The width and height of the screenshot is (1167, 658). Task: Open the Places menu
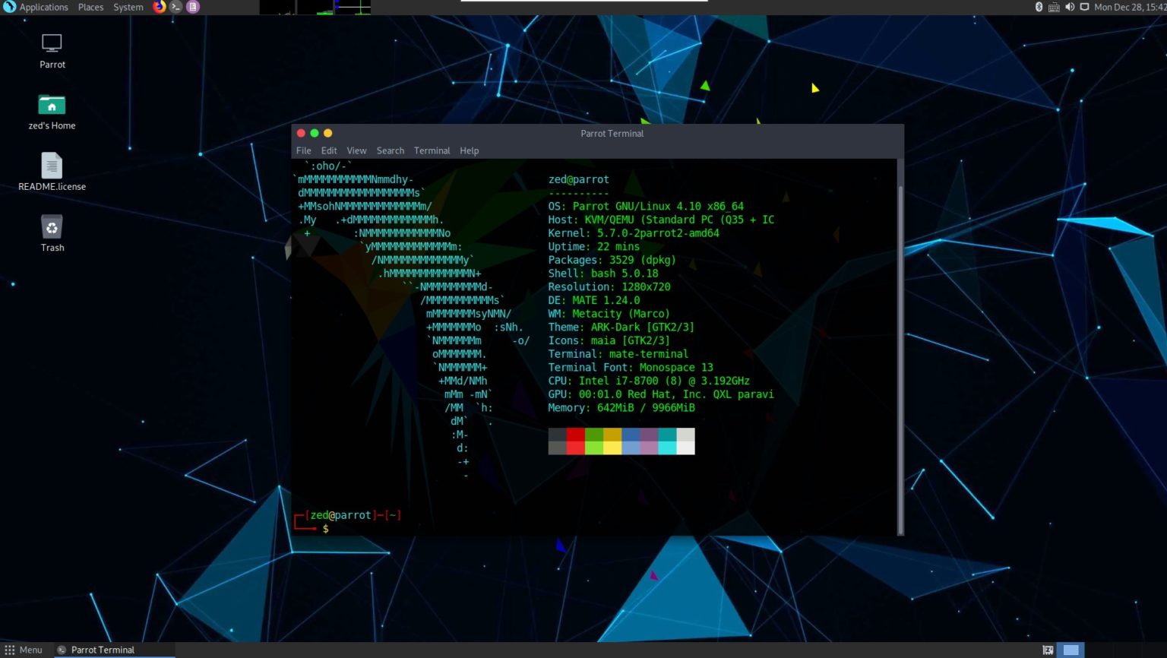pyautogui.click(x=90, y=7)
